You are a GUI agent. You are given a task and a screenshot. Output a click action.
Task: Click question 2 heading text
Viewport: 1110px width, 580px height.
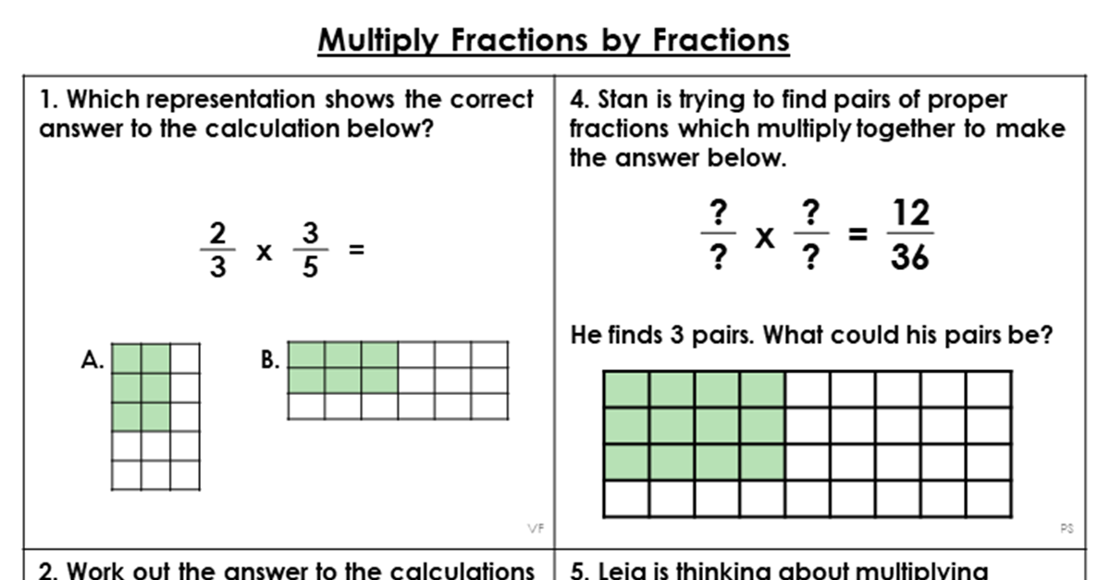(x=286, y=570)
